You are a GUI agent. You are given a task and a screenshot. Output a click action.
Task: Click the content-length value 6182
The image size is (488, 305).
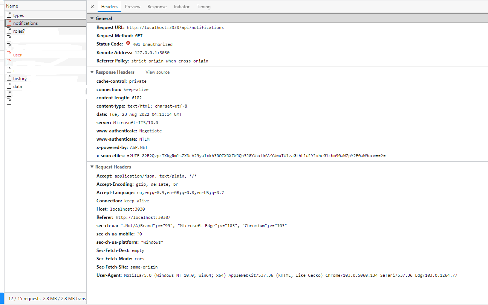(137, 98)
